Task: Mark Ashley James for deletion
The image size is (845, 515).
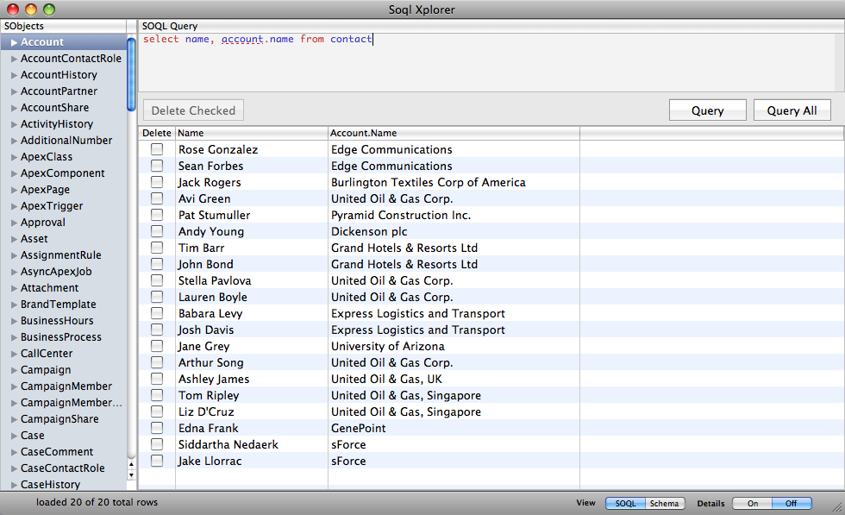Action: pos(157,379)
